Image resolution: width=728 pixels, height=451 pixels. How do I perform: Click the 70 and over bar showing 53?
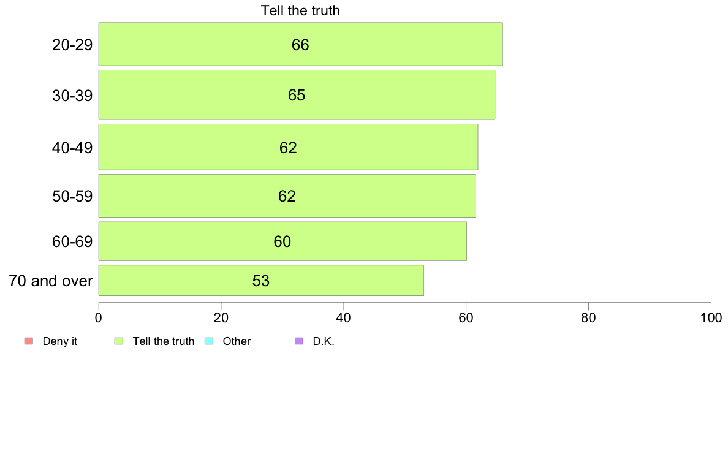[261, 280]
